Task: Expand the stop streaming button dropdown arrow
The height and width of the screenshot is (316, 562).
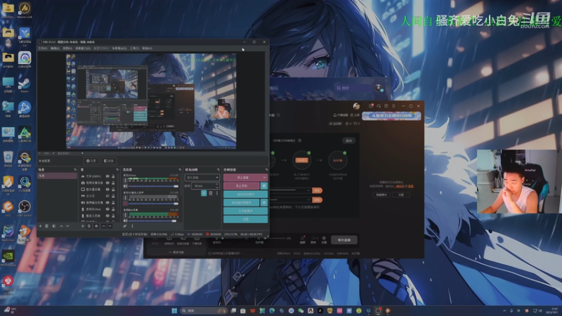Action: click(x=265, y=178)
